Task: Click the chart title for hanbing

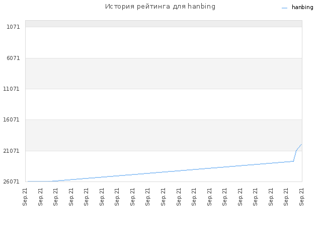Action: [x=160, y=7]
